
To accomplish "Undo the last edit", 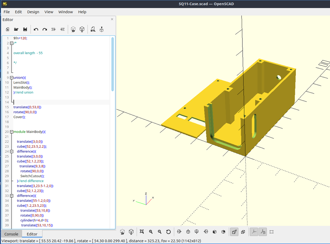I will [36, 29].
